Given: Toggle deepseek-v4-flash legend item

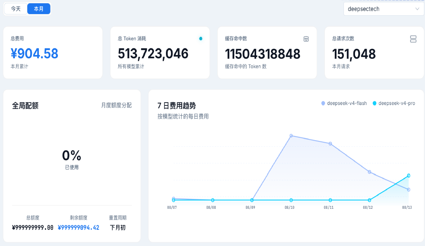Looking at the screenshot, I should [x=344, y=103].
